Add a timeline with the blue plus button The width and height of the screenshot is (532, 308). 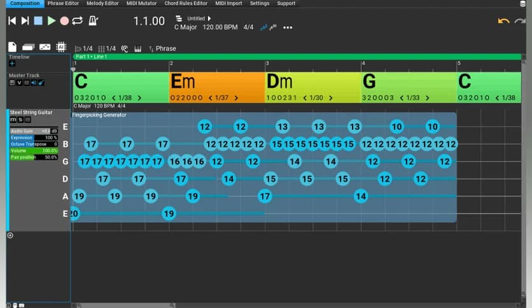pyautogui.click(x=12, y=64)
